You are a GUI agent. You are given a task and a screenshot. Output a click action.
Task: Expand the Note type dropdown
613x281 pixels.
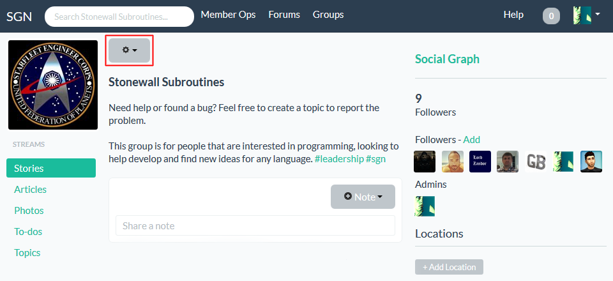[x=363, y=197]
